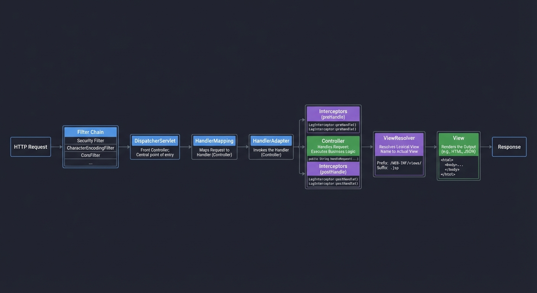Select the HandlerMapping node
The width and height of the screenshot is (537, 293).
pos(214,140)
